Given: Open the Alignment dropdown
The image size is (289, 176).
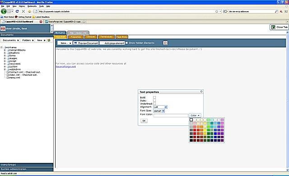Looking at the screenshot, I should click(160, 107).
